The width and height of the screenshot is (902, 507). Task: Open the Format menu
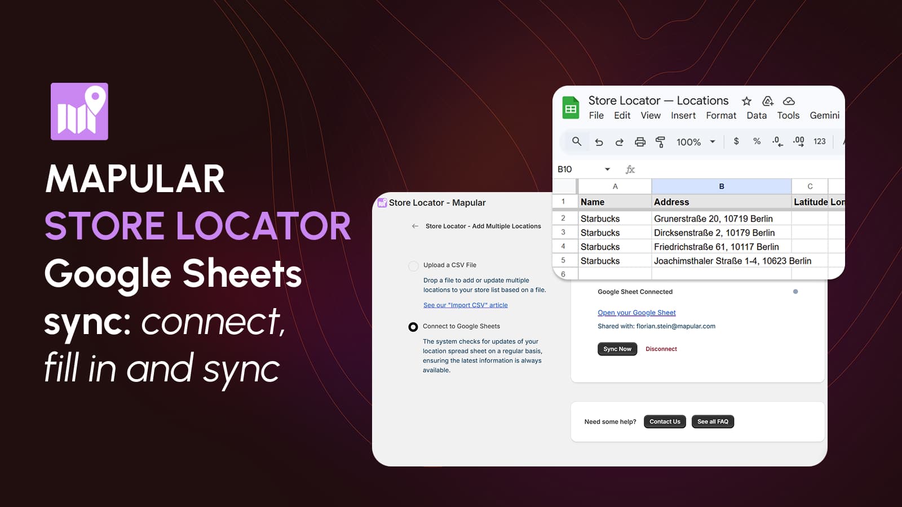(721, 115)
